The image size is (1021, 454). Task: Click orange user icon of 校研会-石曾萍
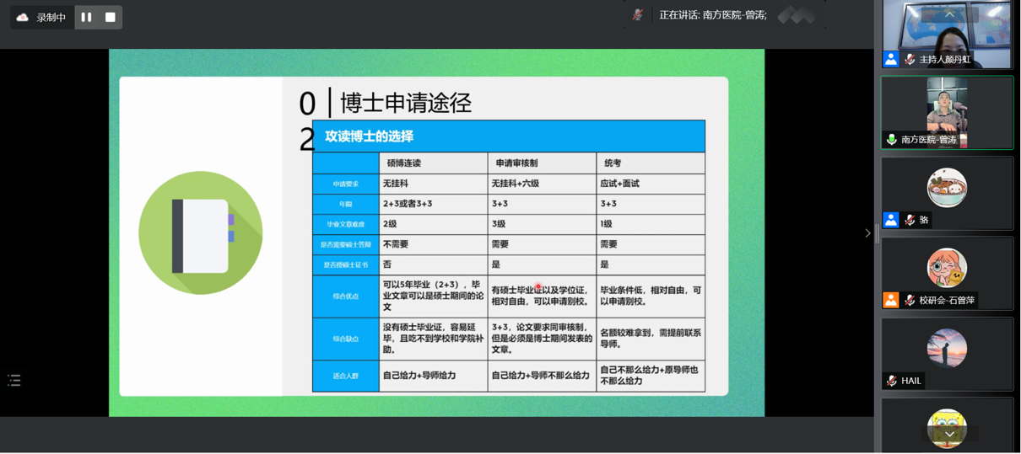pos(891,300)
